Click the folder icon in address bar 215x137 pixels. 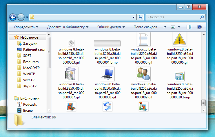point(32,17)
